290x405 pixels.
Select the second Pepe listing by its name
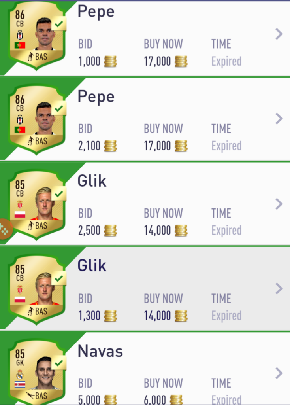pos(96,97)
